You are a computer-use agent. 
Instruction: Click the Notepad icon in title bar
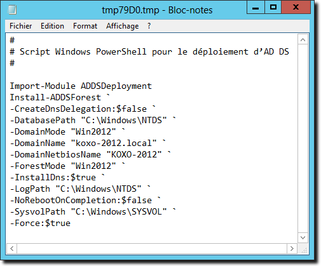(12, 10)
